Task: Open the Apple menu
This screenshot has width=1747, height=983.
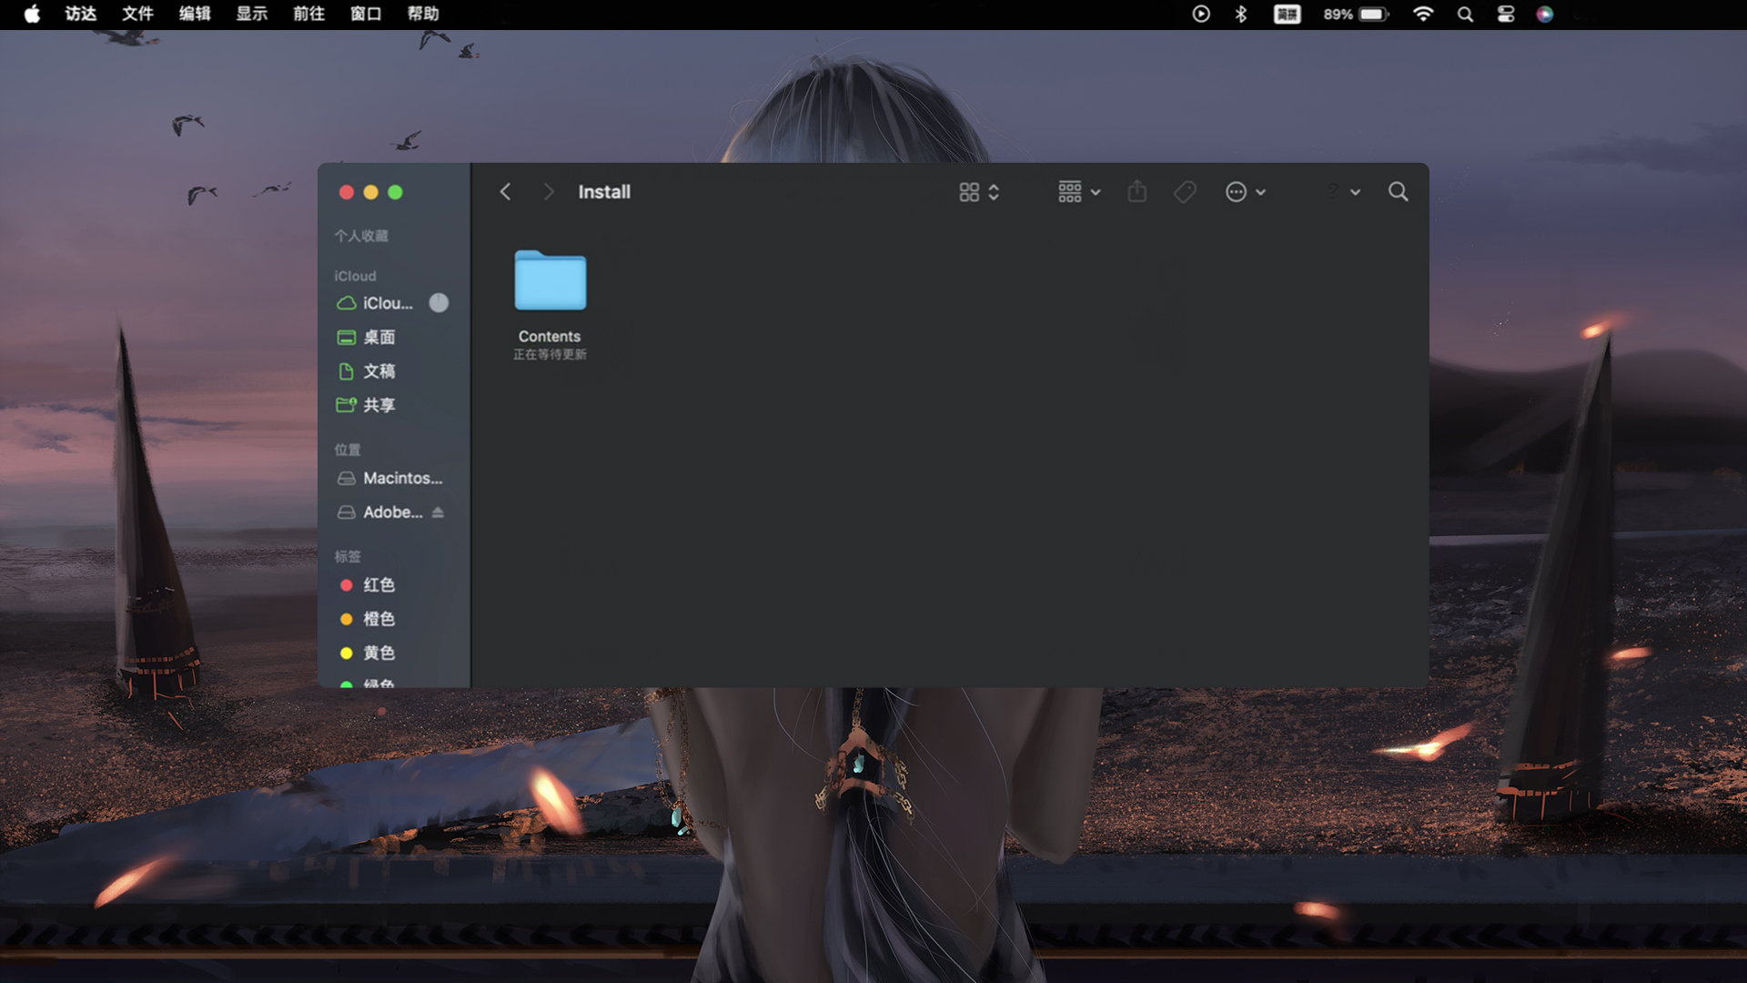Action: (32, 14)
